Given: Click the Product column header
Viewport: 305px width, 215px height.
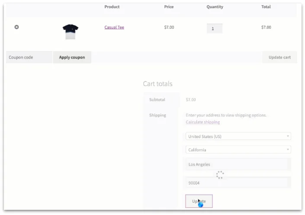Looking at the screenshot, I should 112,7.
